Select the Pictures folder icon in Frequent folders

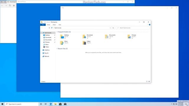pyautogui.click(x=129, y=37)
